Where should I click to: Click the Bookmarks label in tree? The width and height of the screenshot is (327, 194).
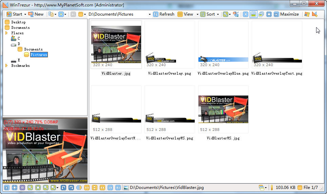point(20,65)
